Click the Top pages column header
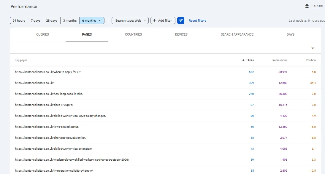 pyautogui.click(x=21, y=60)
